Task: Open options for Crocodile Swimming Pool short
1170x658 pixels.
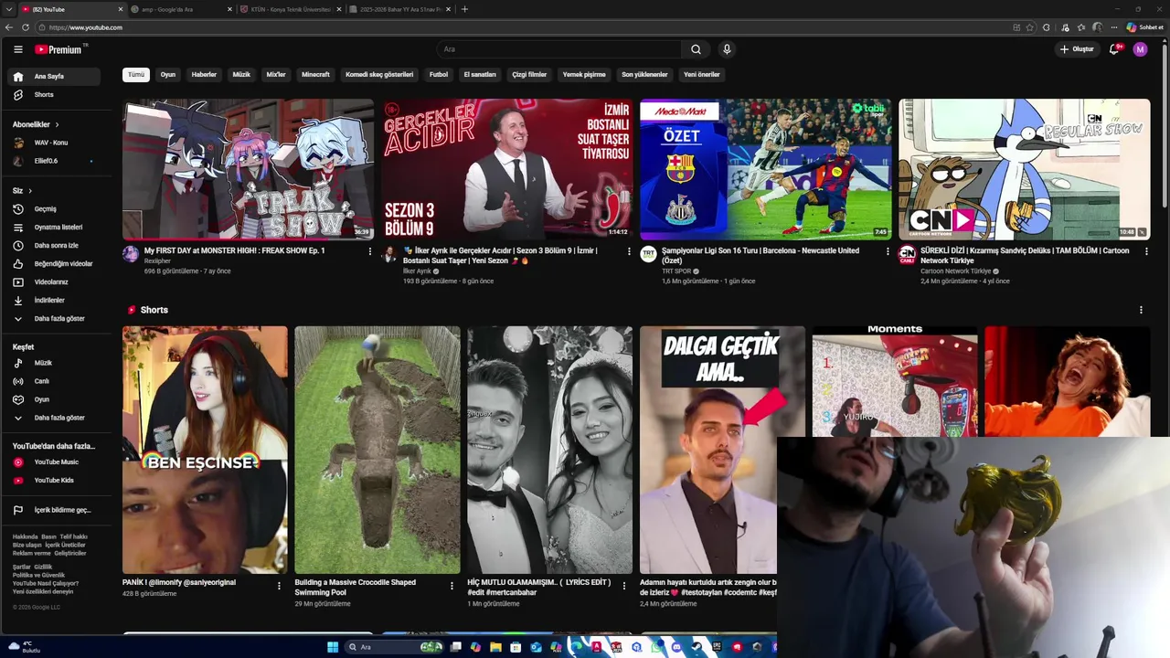Action: point(452,586)
